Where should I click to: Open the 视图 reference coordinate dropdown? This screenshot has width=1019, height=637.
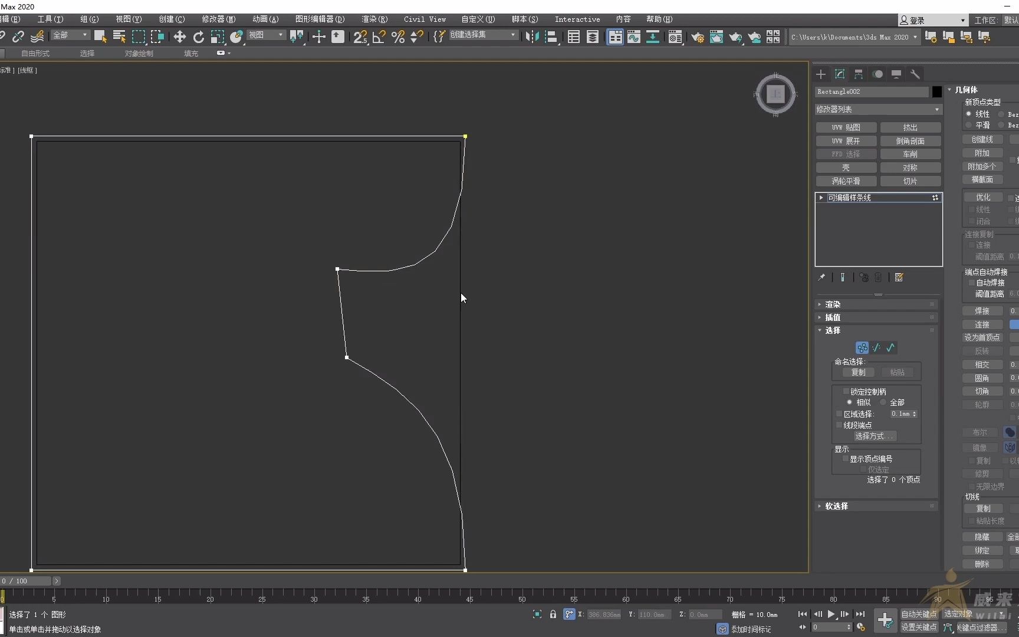point(265,35)
